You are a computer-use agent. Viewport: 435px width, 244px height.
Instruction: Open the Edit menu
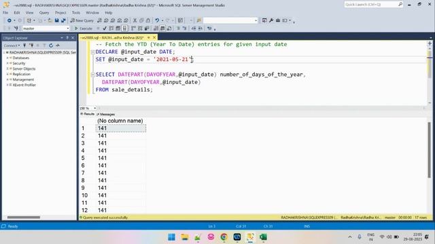(17, 13)
